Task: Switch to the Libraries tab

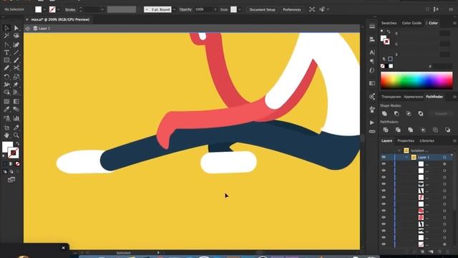Action: (427, 141)
